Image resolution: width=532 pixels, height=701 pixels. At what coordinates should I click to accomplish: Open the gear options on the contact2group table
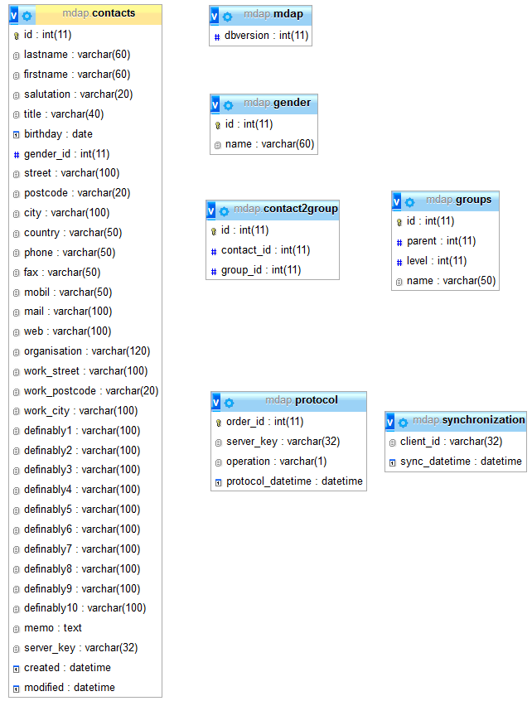224,211
